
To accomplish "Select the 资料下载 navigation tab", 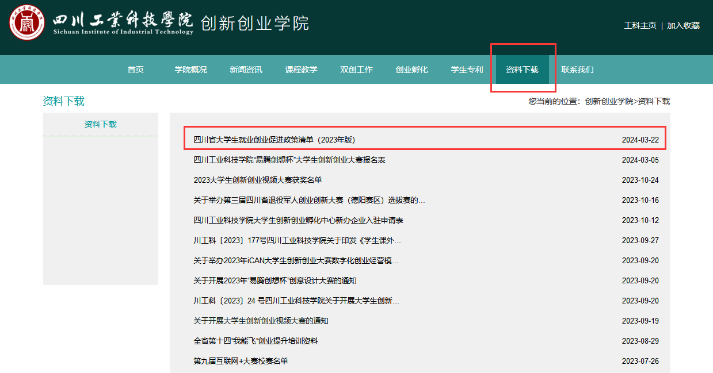I will tap(522, 70).
